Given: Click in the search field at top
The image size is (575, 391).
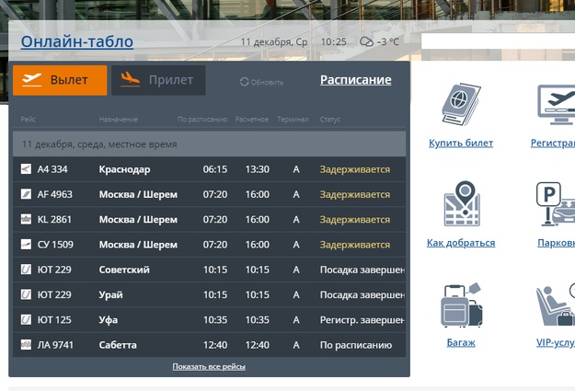Looking at the screenshot, I should (x=497, y=41).
